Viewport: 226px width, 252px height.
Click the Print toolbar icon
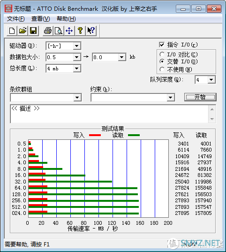[x=48, y=31]
